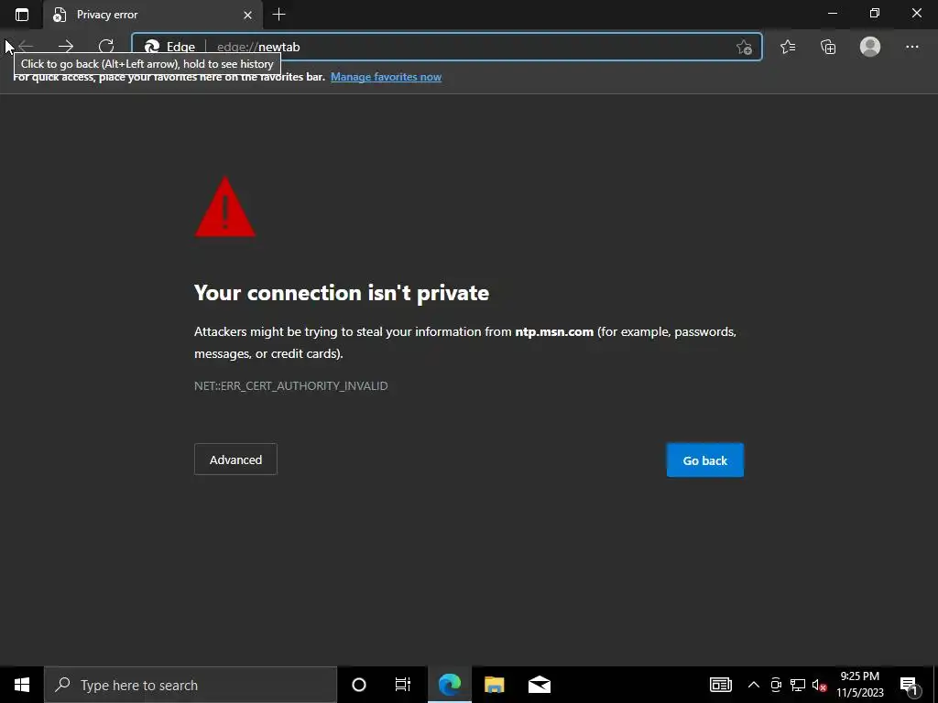Image resolution: width=938 pixels, height=703 pixels.
Task: Minimize the Edge window
Action: point(832,13)
